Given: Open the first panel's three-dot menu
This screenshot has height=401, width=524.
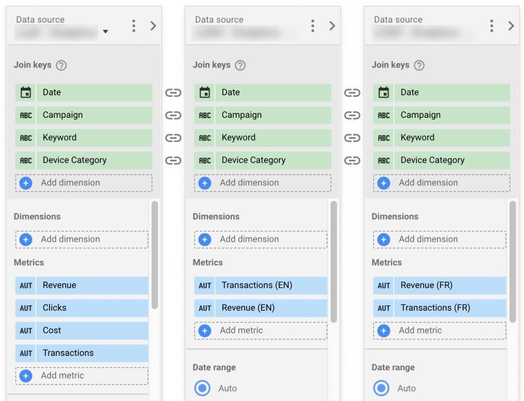Looking at the screenshot, I should [x=134, y=26].
